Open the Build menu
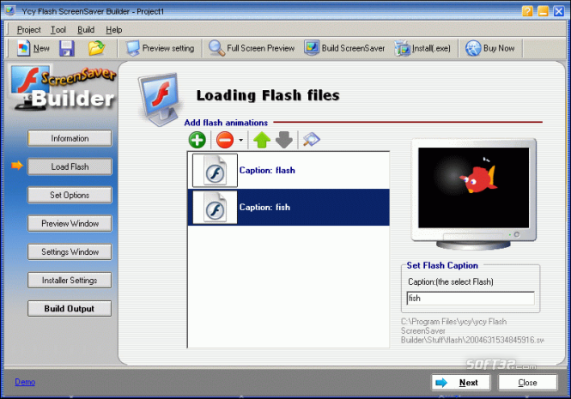This screenshot has width=571, height=399. coord(86,30)
